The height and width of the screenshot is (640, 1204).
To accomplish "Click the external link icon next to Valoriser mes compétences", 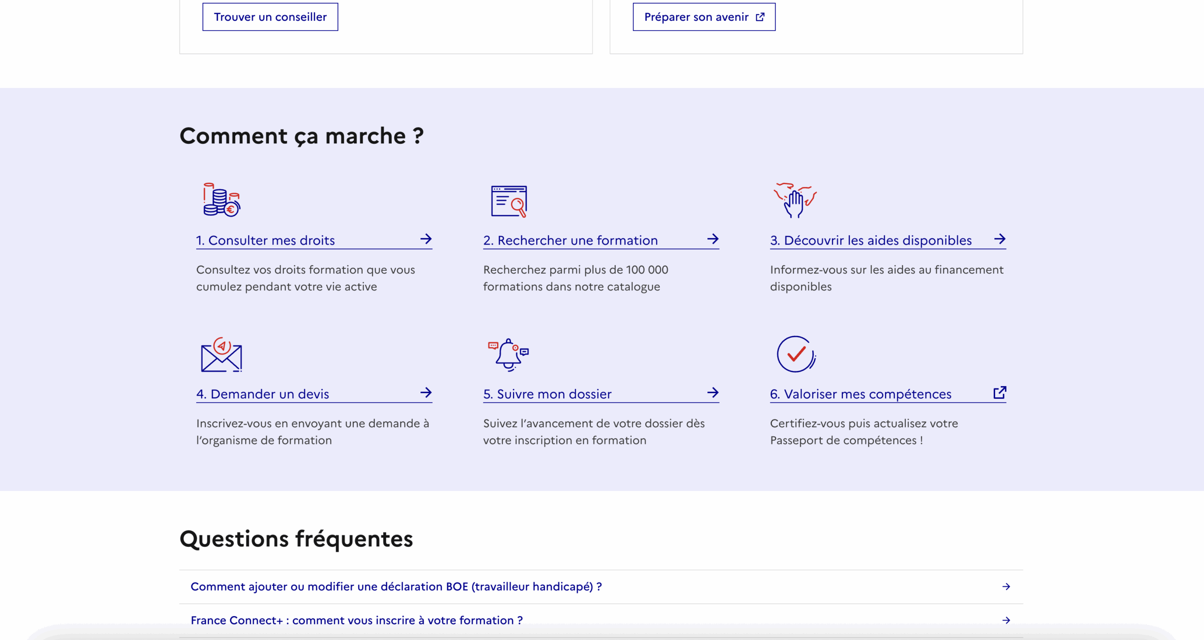I will (999, 393).
